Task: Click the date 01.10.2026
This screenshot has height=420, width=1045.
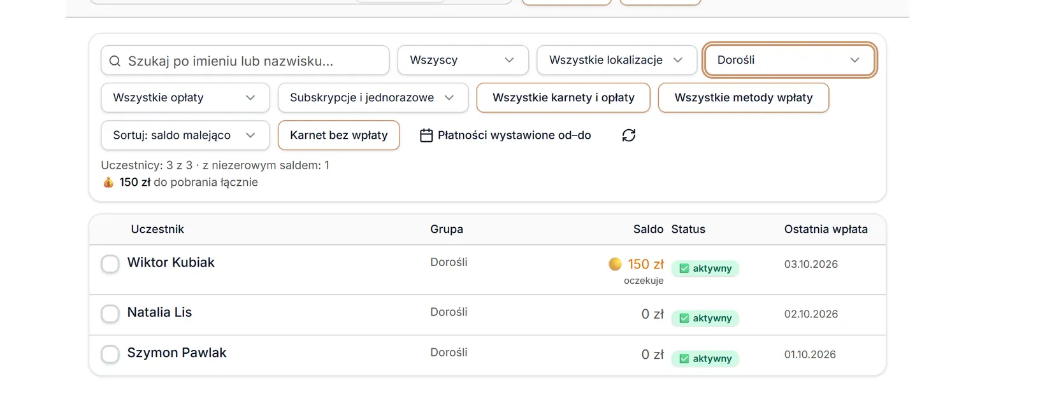Action: 810,354
